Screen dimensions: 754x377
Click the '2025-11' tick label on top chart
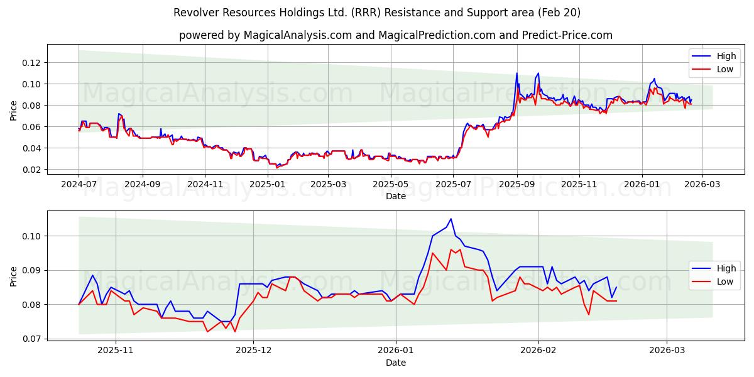579,185
